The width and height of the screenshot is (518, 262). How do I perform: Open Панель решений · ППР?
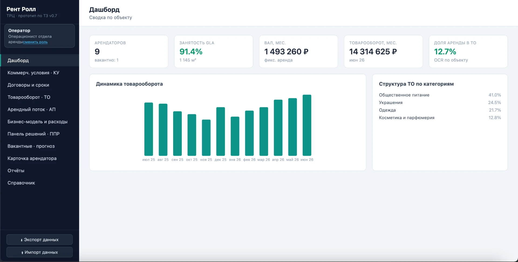(x=40, y=134)
